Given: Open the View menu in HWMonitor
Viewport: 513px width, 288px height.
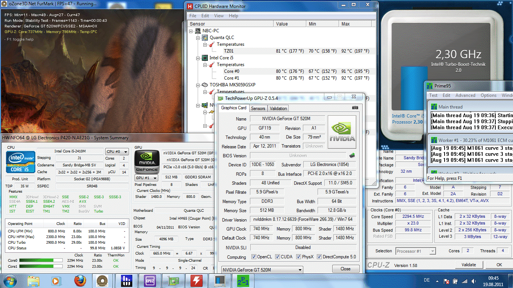Looking at the screenshot, I should [x=219, y=16].
